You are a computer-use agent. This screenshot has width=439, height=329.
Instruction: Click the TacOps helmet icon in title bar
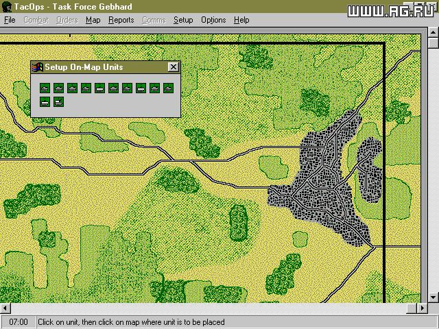coord(7,7)
